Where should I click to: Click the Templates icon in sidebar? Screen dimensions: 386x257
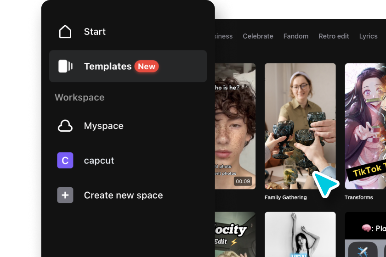pyautogui.click(x=65, y=66)
